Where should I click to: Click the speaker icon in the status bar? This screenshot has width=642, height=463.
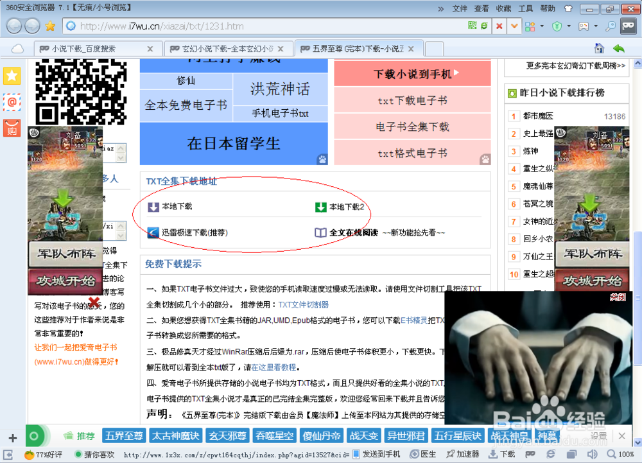click(593, 454)
